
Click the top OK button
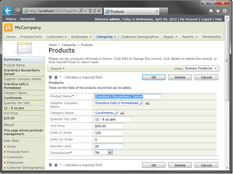click(154, 77)
